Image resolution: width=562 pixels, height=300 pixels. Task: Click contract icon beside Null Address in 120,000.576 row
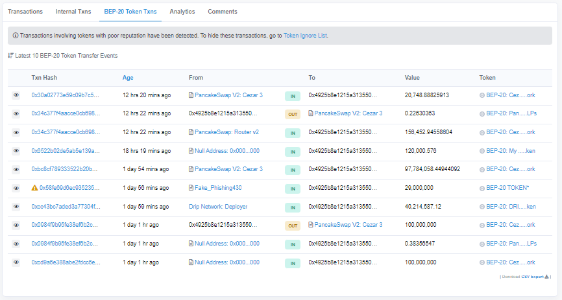click(191, 151)
